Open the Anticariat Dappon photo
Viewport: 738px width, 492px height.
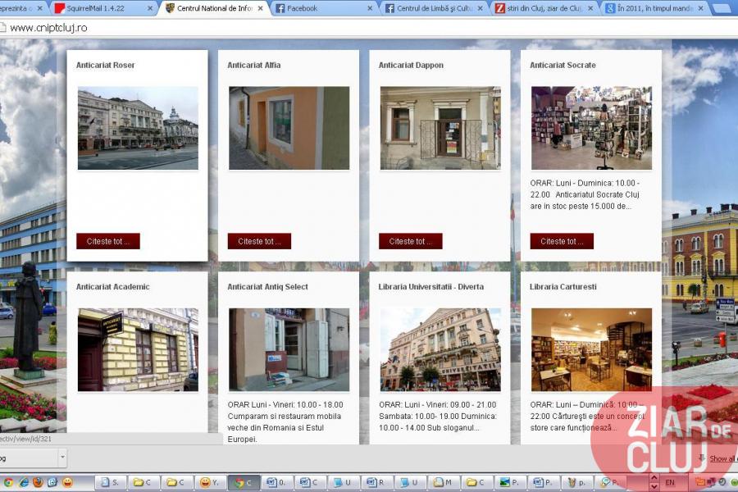pos(440,128)
